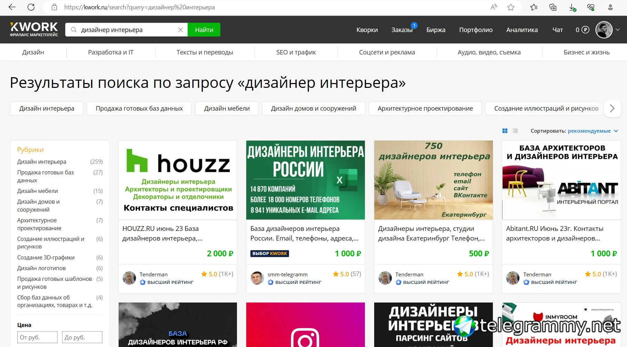Open Read Aloud icon in address bar
The height and width of the screenshot is (347, 627).
[x=494, y=7]
